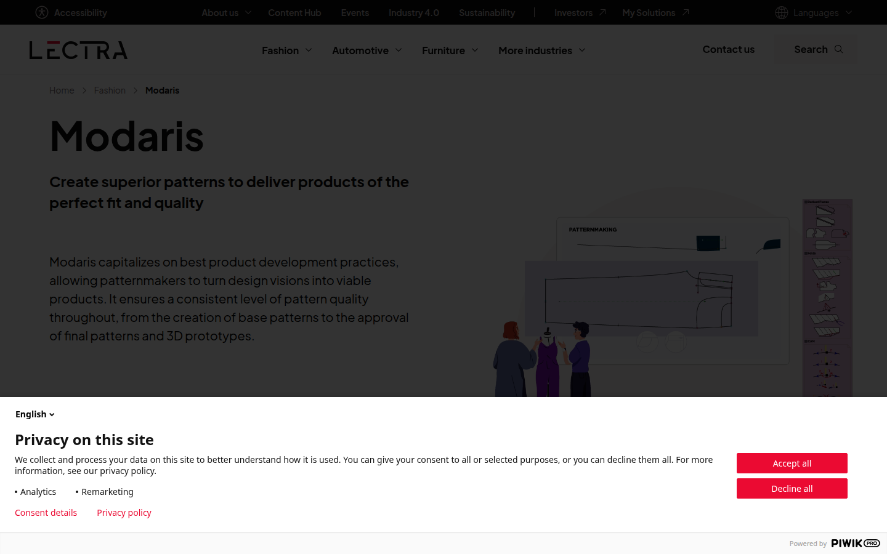The height and width of the screenshot is (554, 887).
Task: Expand the Automotive menu
Action: [367, 50]
